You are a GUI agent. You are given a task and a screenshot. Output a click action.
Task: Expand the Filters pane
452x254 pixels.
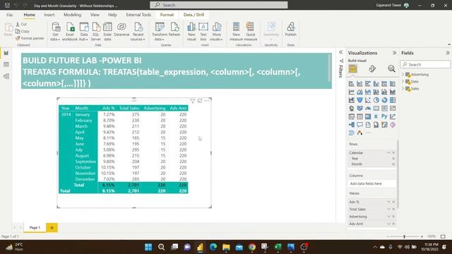(x=340, y=52)
